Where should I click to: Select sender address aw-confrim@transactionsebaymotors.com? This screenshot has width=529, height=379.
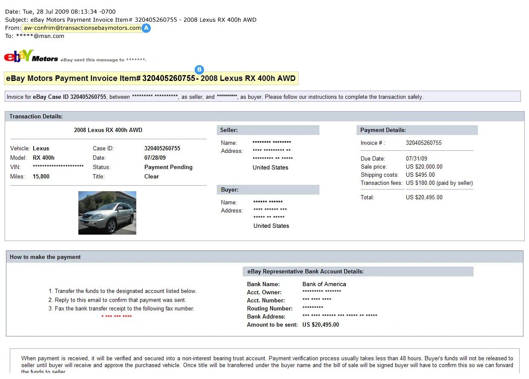point(82,28)
